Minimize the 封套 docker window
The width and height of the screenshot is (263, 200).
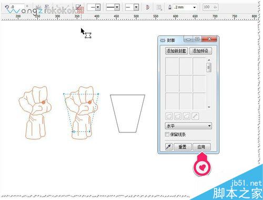(x=188, y=39)
